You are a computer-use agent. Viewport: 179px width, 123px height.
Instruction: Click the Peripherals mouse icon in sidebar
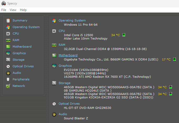pos(8,80)
